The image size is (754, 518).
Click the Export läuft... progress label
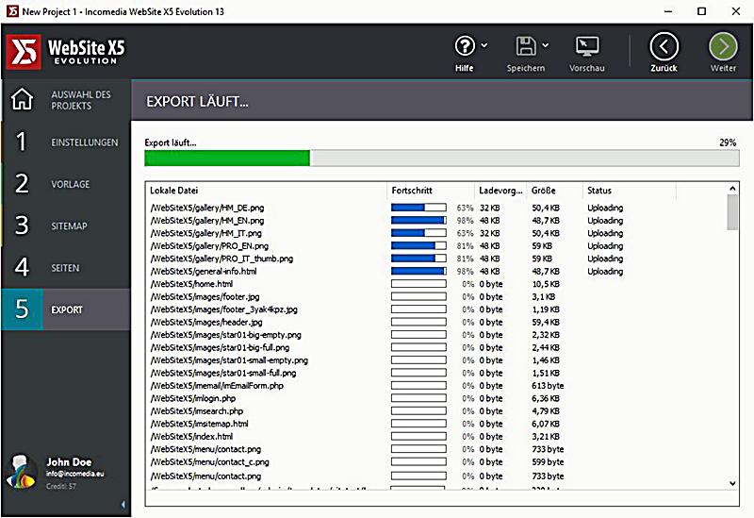point(171,142)
